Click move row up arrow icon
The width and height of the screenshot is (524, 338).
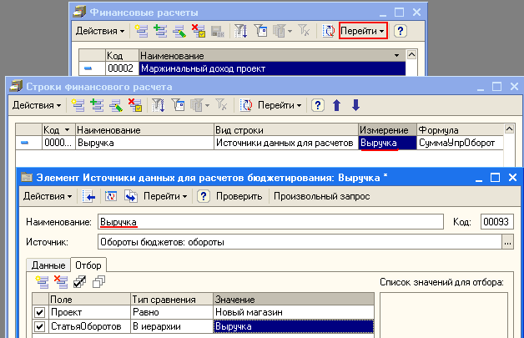[x=337, y=105]
